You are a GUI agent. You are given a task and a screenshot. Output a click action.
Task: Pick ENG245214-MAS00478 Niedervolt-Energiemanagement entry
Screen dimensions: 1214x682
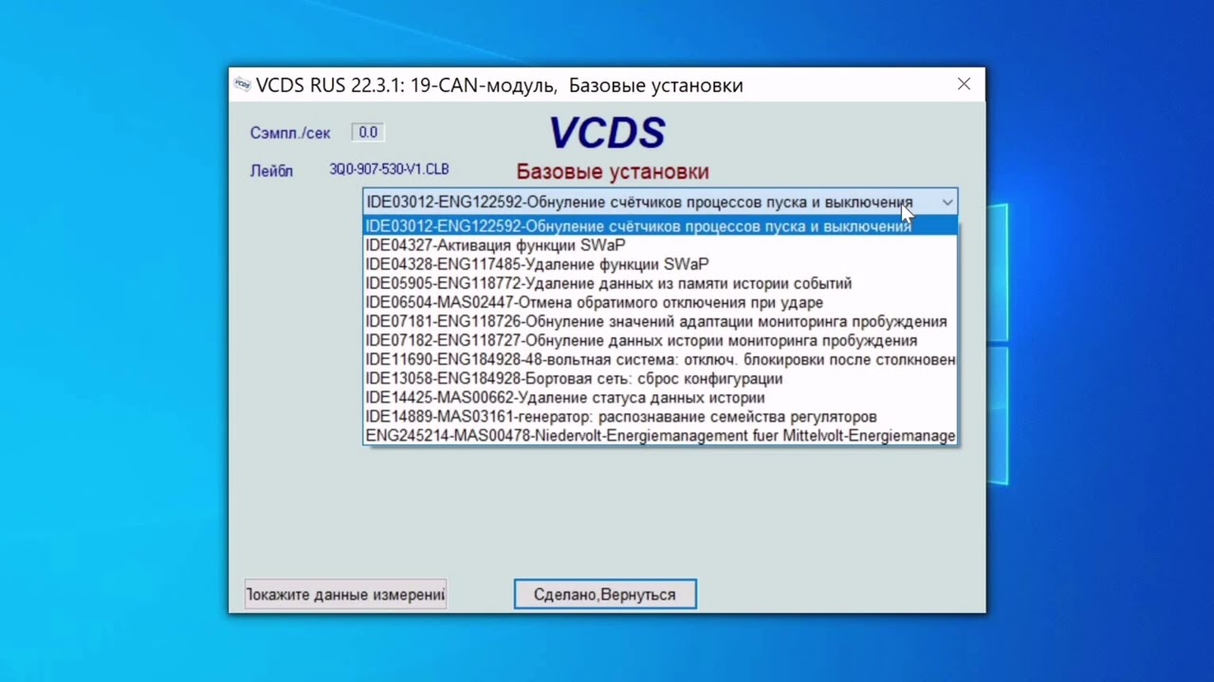660,436
